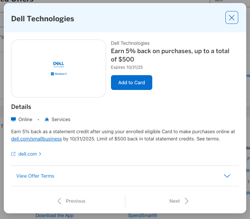Screen dimensions: 250x219
Task: Click the Expires 10/31/25 text
Action: pos(127,67)
